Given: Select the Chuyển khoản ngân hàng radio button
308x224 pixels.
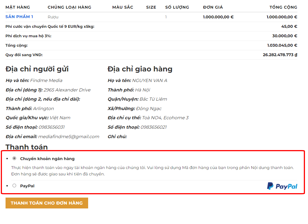Looking at the screenshot, I should pos(14,158).
